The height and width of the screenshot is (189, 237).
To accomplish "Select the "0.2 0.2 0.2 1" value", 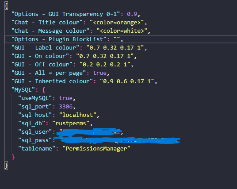I will [x=105, y=65].
